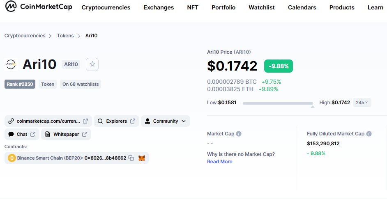The image size is (387, 199).
Task: Click the Low $0.1581 value
Action: pyautogui.click(x=227, y=103)
